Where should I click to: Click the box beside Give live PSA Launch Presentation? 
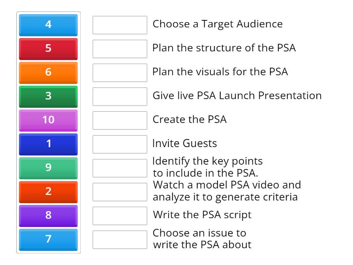[120, 96]
